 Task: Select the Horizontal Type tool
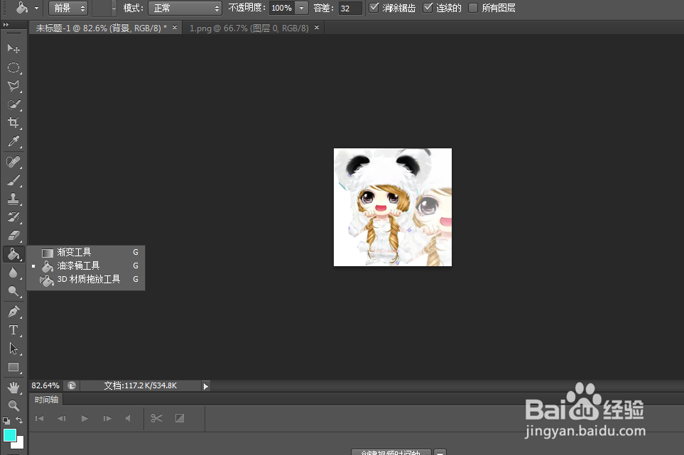click(13, 330)
